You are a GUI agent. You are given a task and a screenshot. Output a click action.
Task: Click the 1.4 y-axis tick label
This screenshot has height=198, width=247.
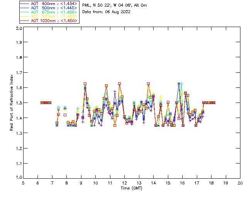click(19, 118)
